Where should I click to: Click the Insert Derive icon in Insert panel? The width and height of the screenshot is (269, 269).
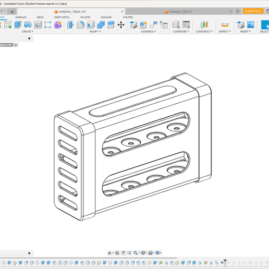(x=240, y=25)
